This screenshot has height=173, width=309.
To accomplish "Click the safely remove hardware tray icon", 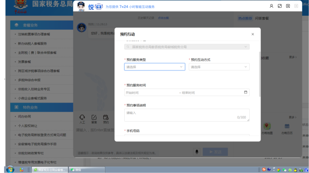I will [301, 170].
